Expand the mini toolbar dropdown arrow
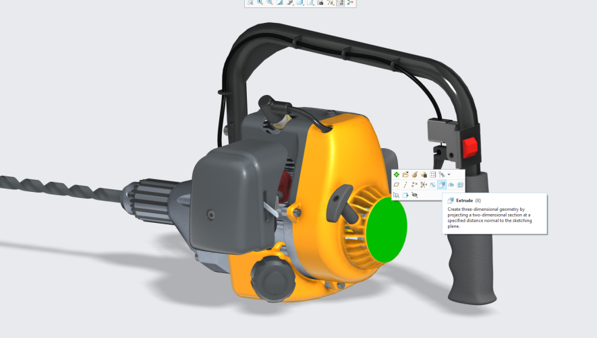 point(449,174)
